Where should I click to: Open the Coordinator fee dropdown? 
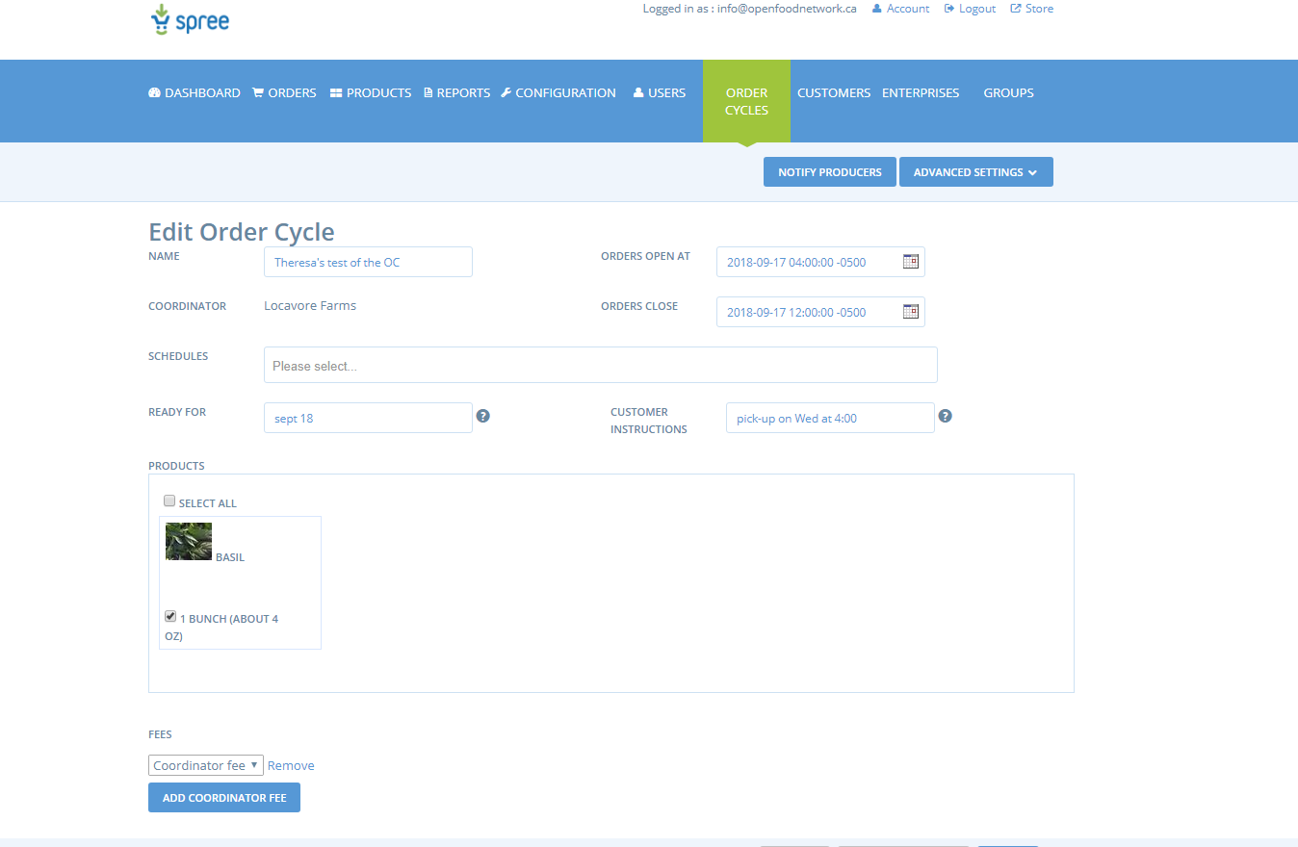click(205, 764)
